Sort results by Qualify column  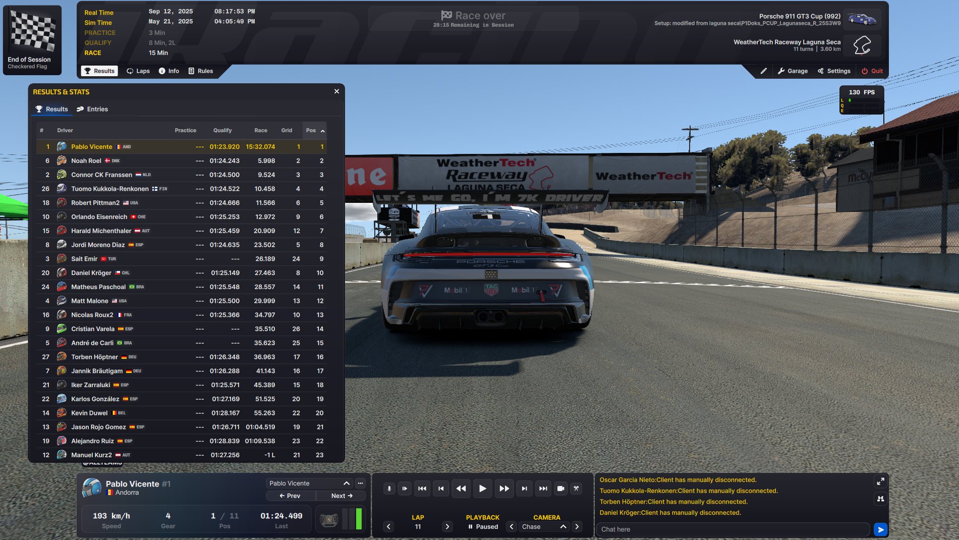point(222,131)
